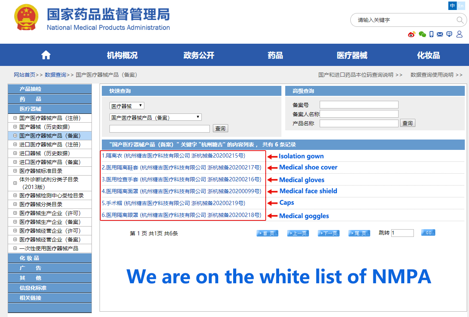
Task: Open the 手术帽 record link
Action: click(x=173, y=203)
